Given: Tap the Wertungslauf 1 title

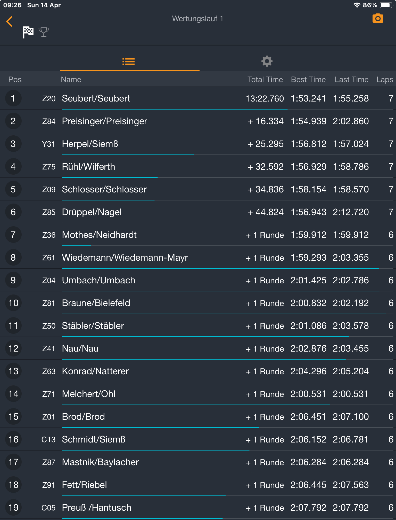Looking at the screenshot, I should (197, 19).
